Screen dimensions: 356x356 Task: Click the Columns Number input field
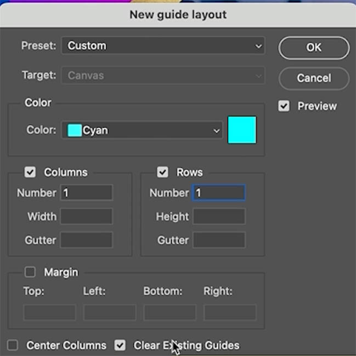(x=86, y=193)
